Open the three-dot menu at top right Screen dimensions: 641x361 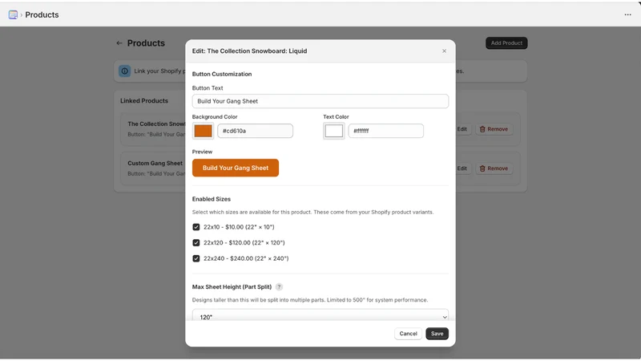(x=627, y=14)
